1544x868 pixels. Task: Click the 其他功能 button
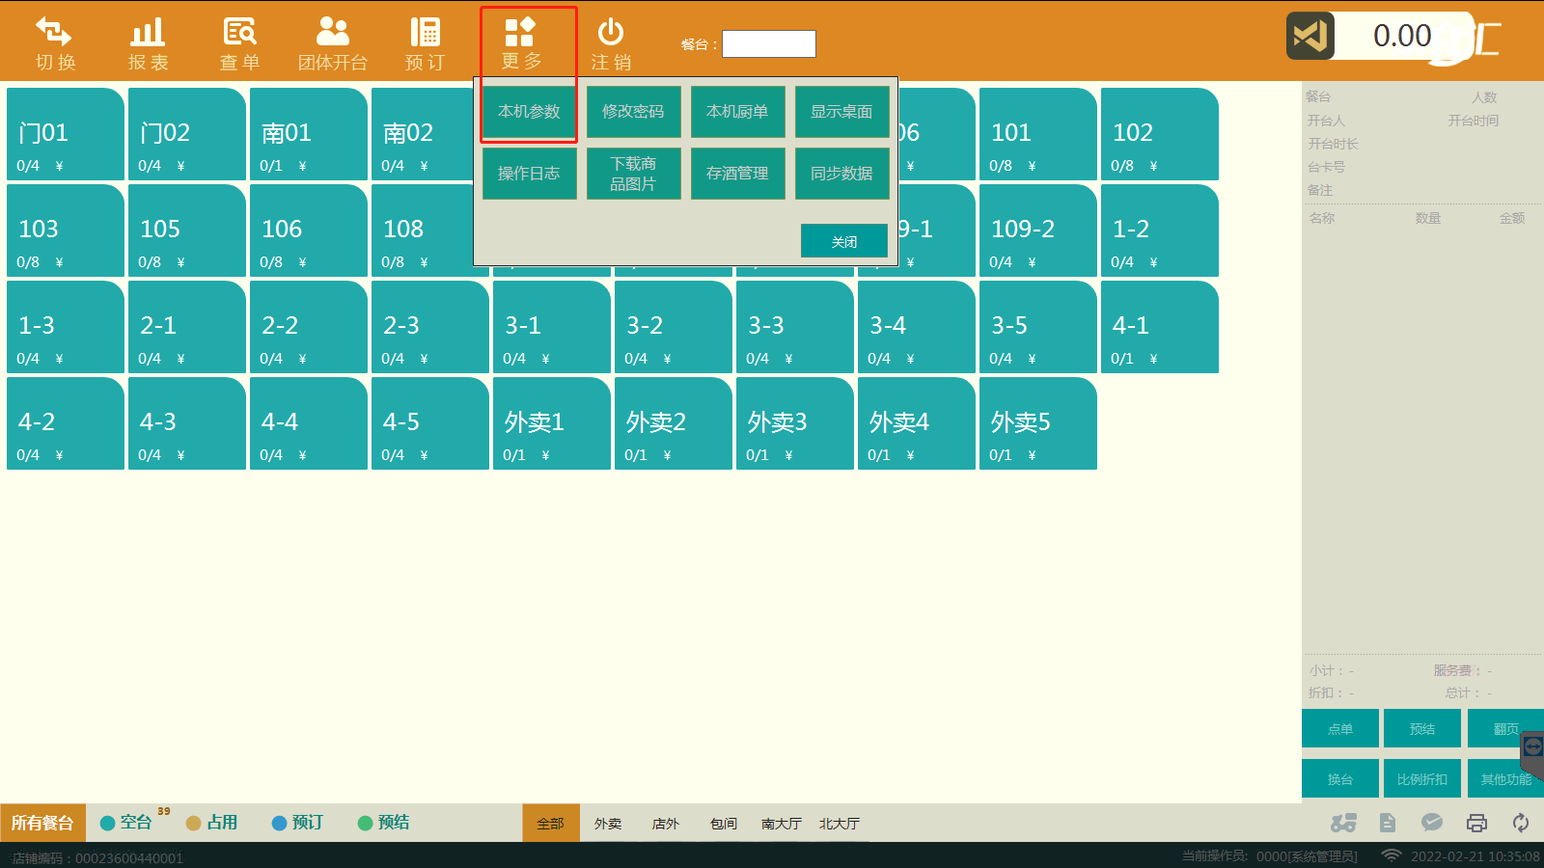pyautogui.click(x=1505, y=778)
